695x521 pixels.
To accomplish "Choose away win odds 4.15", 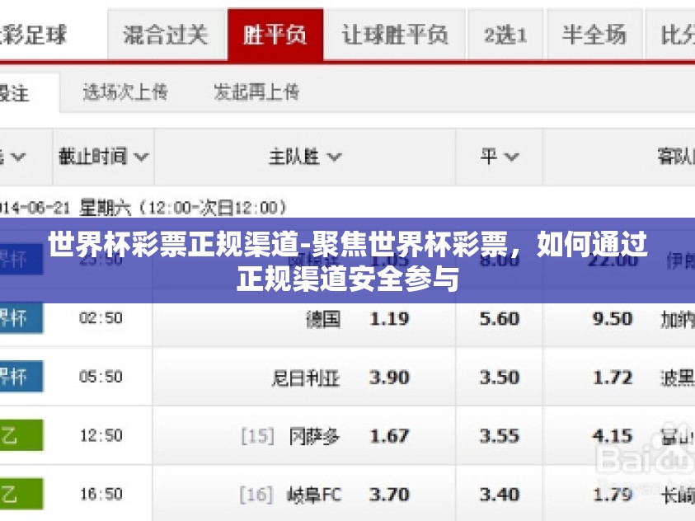I will [612, 436].
